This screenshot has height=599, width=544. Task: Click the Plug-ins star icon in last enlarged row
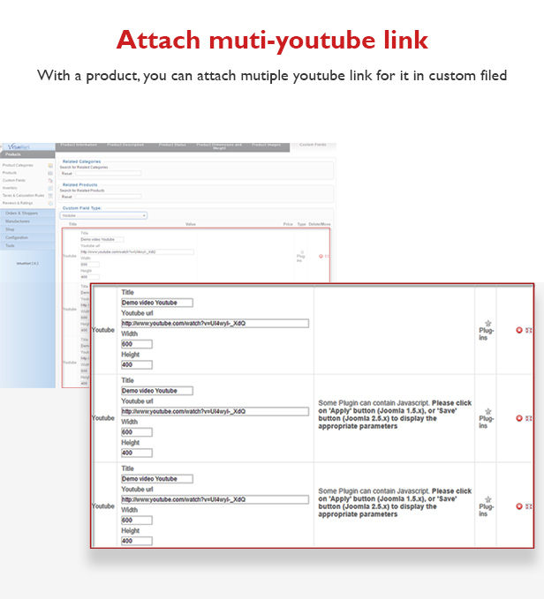click(487, 499)
